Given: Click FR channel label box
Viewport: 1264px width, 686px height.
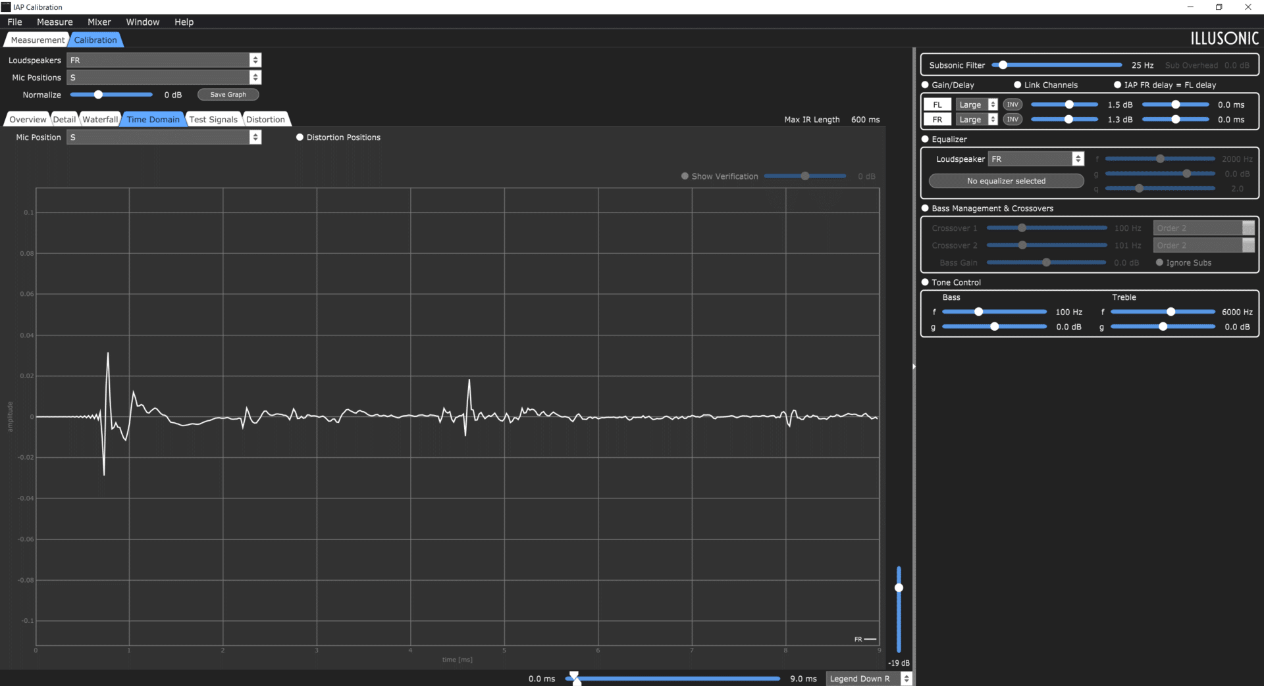Looking at the screenshot, I should pos(937,119).
